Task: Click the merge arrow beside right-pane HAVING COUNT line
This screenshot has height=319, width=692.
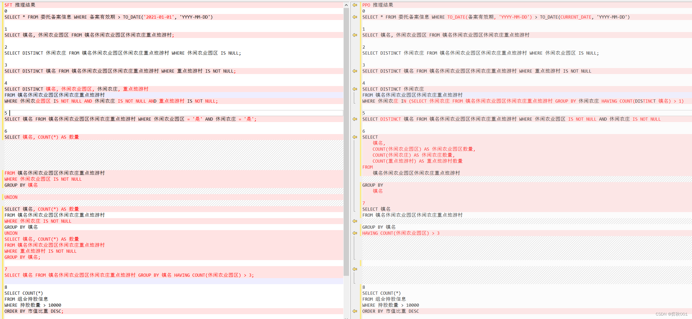Action: [x=355, y=233]
